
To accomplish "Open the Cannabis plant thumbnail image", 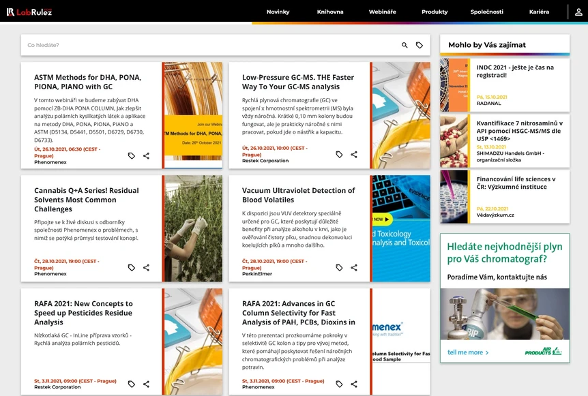I will click(193, 228).
